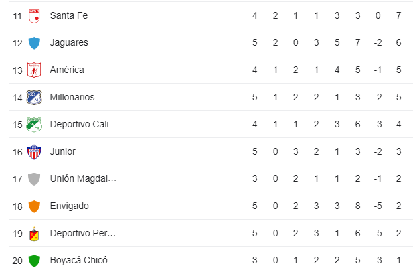Open the Millonarios team link
The width and height of the screenshot is (413, 278).
pyautogui.click(x=72, y=97)
